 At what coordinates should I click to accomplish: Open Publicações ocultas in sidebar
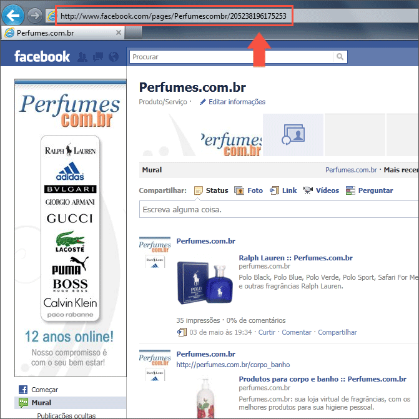[x=66, y=415]
